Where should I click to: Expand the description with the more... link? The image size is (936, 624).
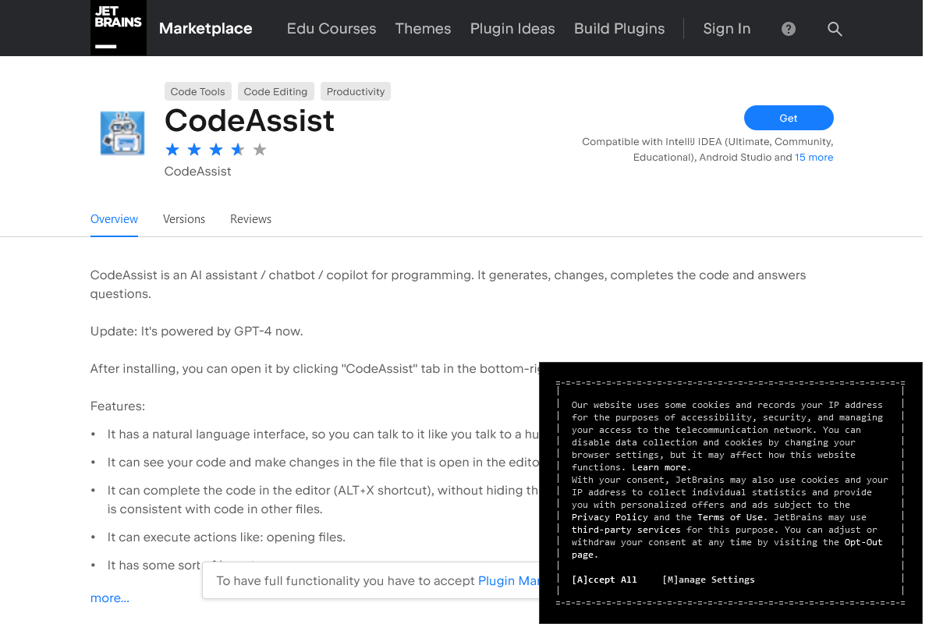pos(109,597)
